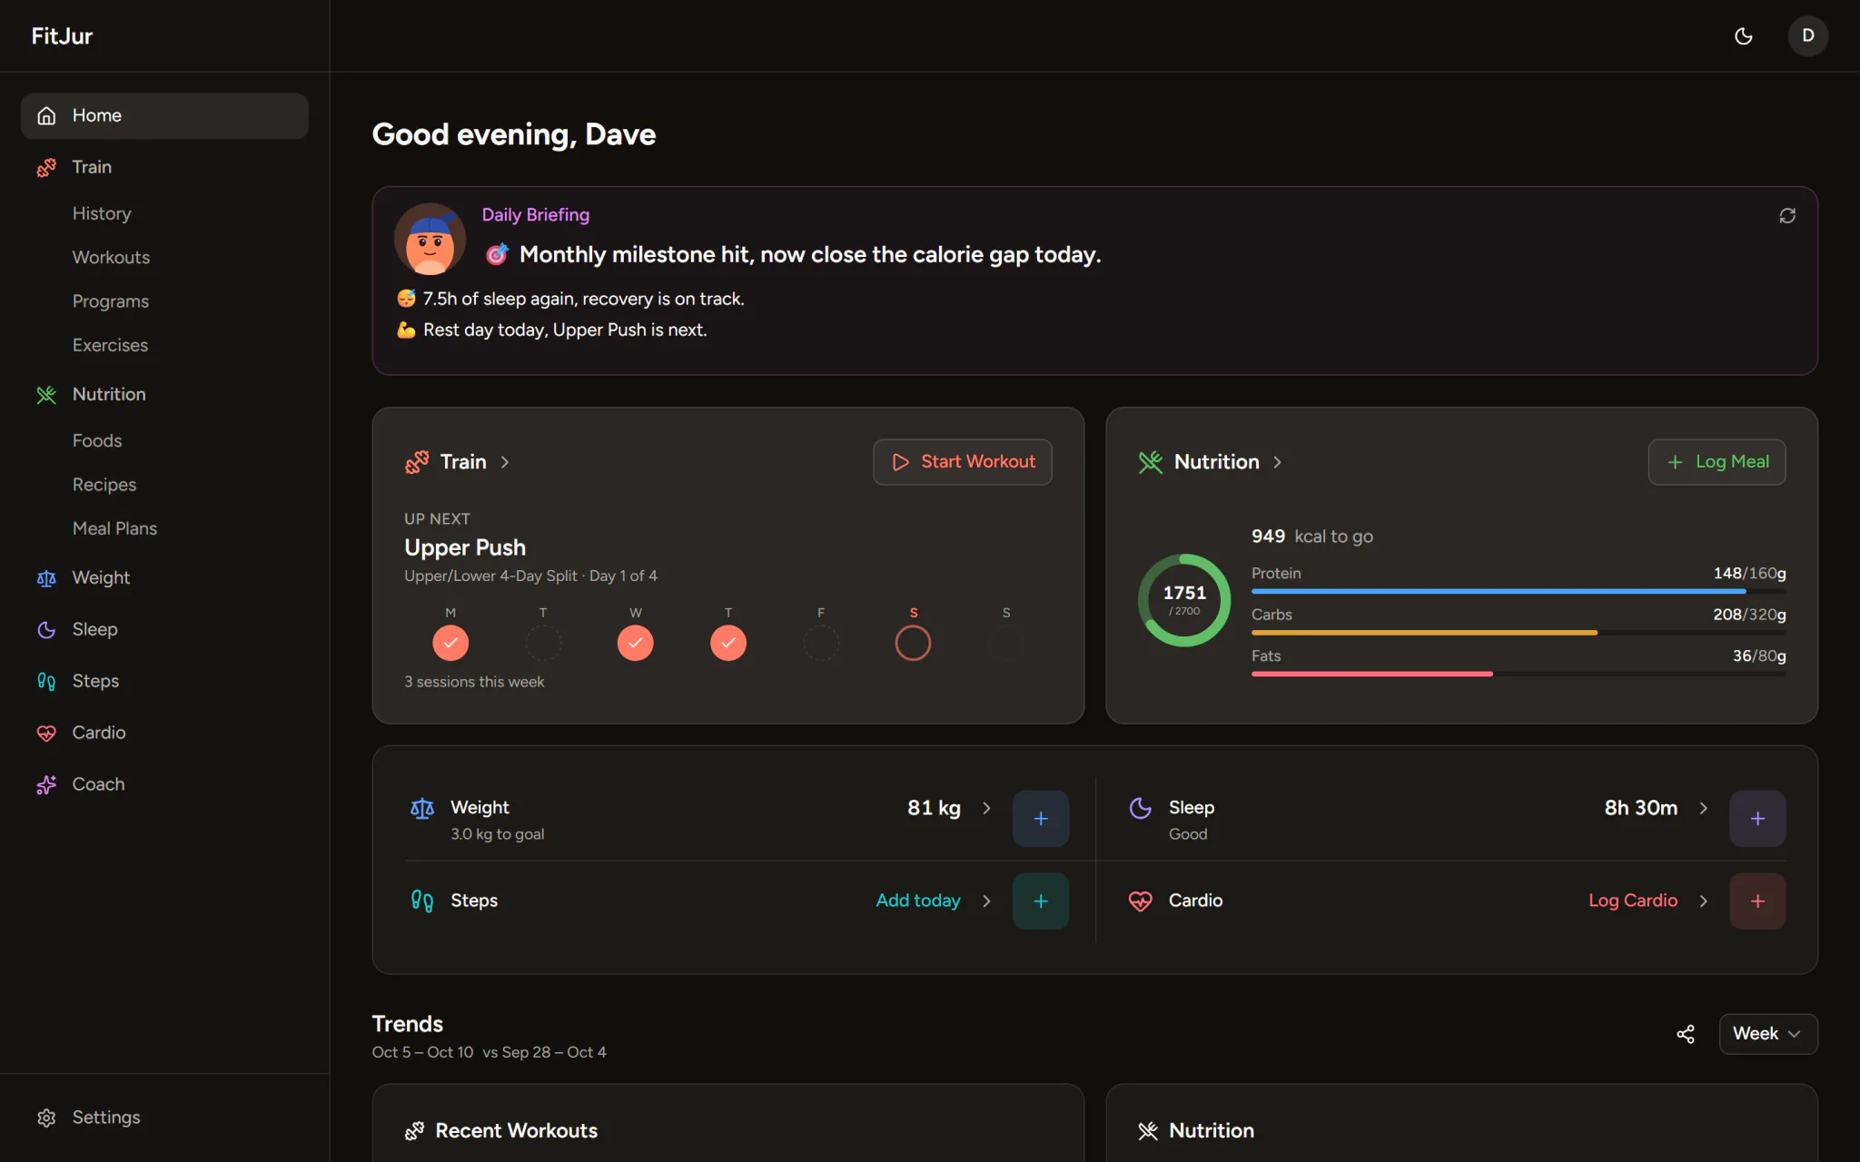Open History in the sidebar
Viewport: 1860px width, 1162px height.
click(102, 213)
